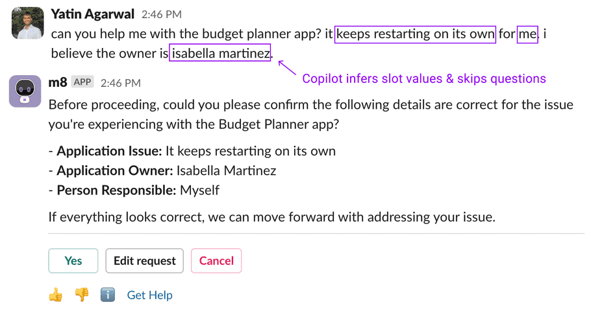Click the bold 'Person Responsible:' label
This screenshot has height=311, width=591.
coord(116,190)
